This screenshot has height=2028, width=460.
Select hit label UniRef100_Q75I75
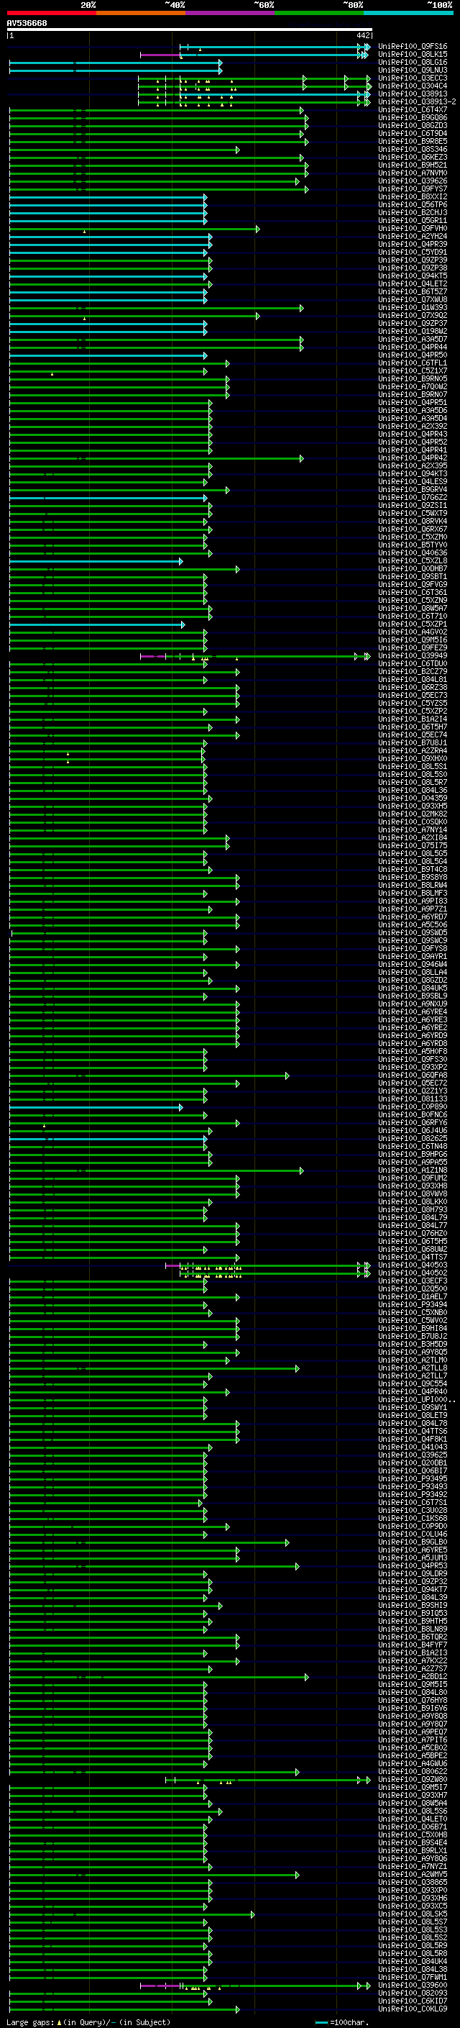(x=413, y=845)
